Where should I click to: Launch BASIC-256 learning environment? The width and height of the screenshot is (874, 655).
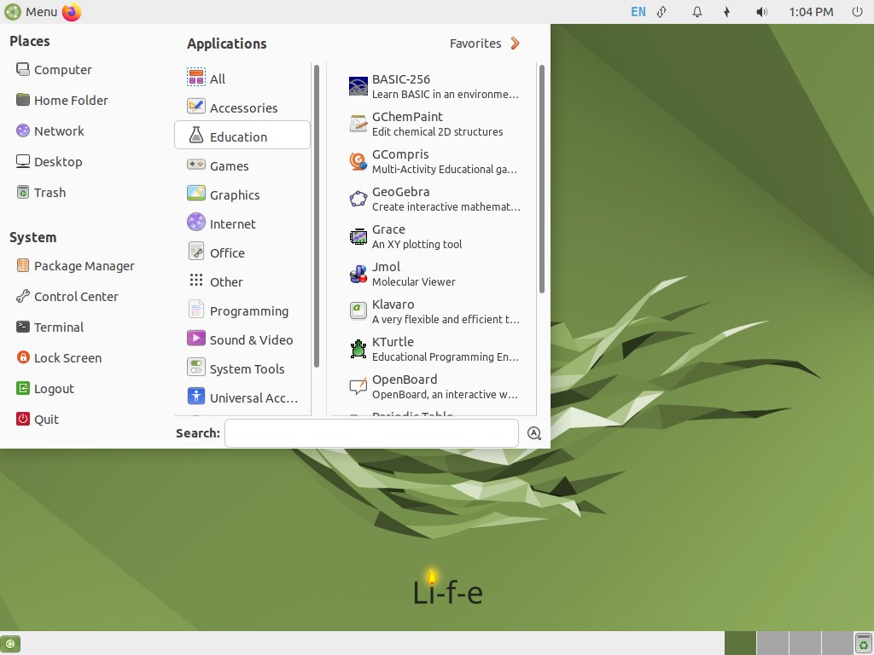(x=399, y=86)
